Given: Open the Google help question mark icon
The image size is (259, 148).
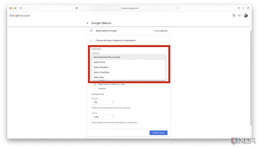Looking at the screenshot, I should coord(234,15).
